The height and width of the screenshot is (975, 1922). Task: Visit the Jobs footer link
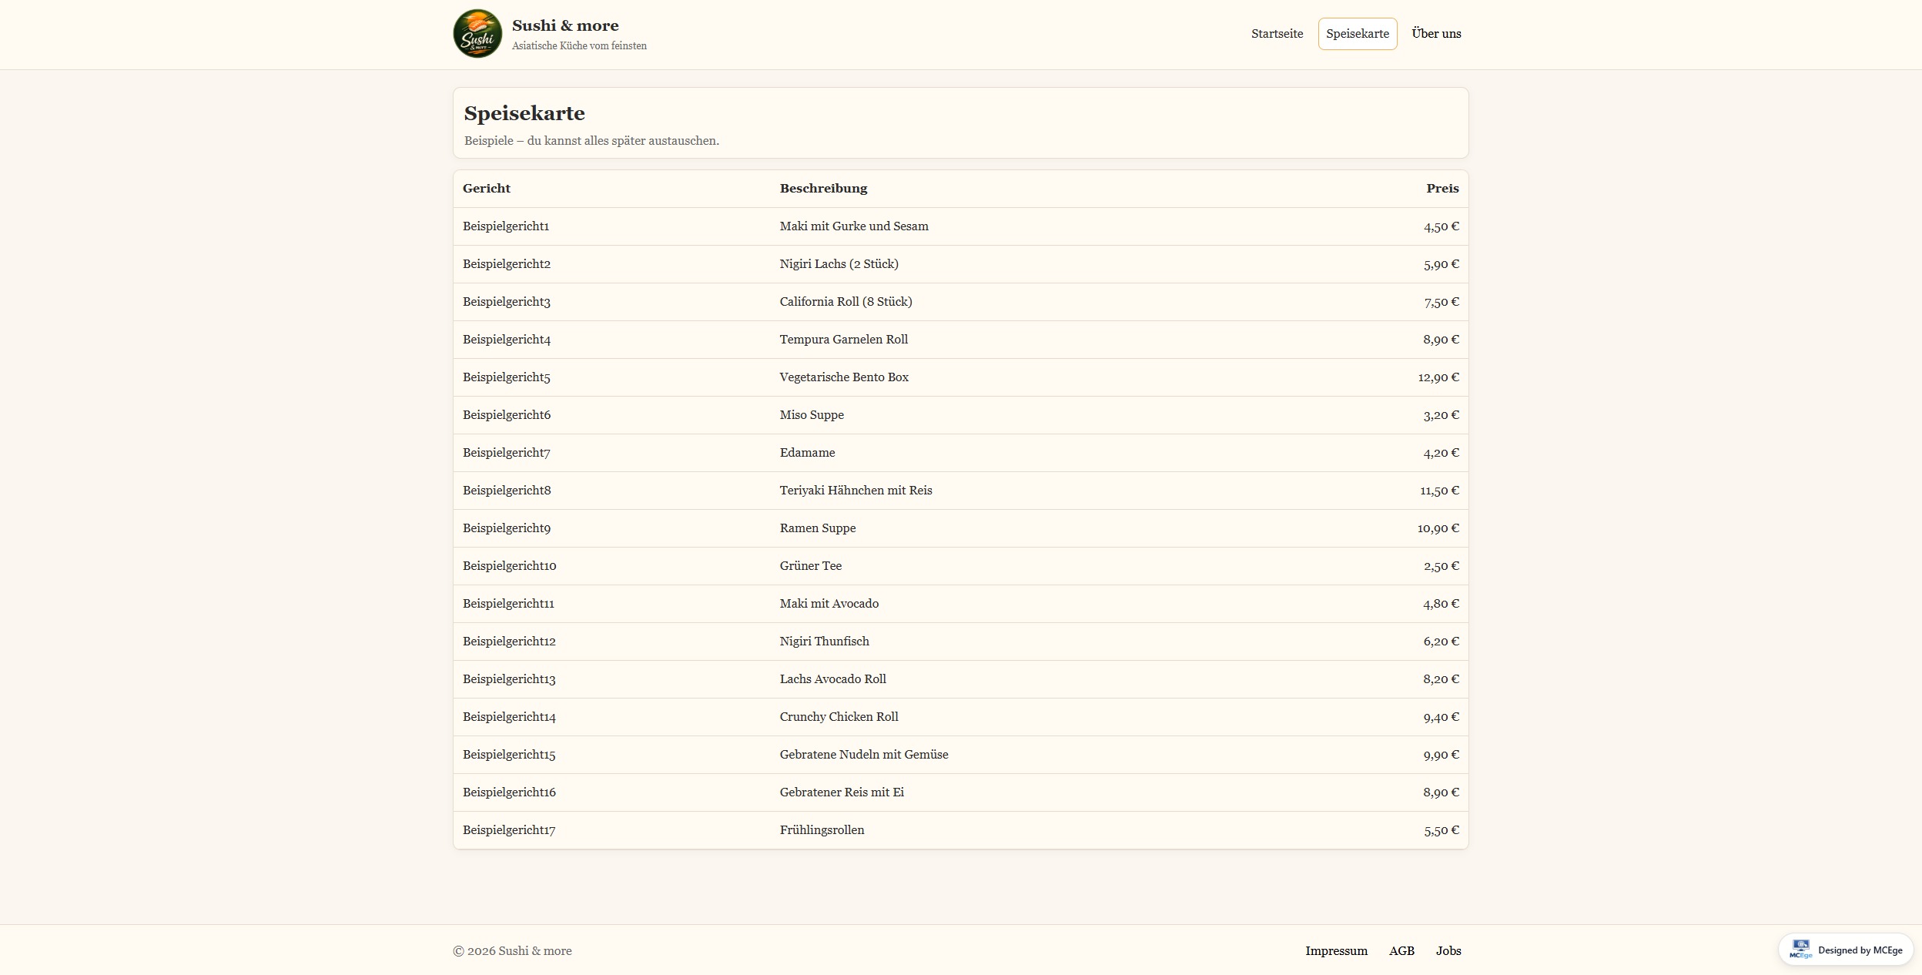(x=1448, y=951)
